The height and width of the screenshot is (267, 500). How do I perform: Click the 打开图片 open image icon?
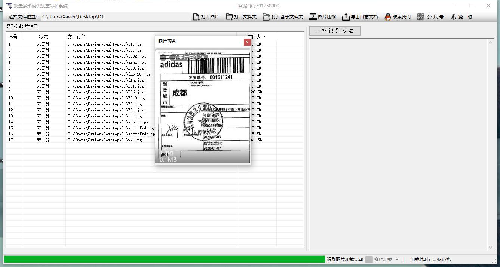[x=196, y=17]
